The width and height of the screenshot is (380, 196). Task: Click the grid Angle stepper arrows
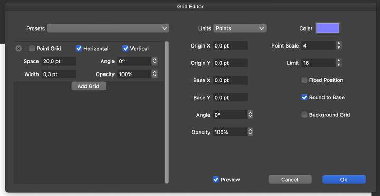(155, 61)
